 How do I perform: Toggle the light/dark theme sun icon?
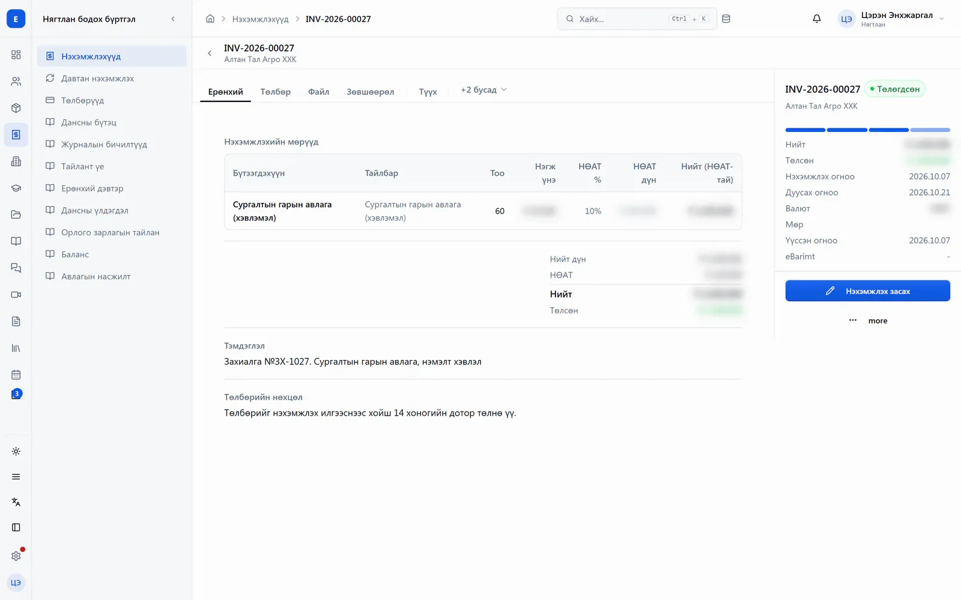[x=16, y=451]
